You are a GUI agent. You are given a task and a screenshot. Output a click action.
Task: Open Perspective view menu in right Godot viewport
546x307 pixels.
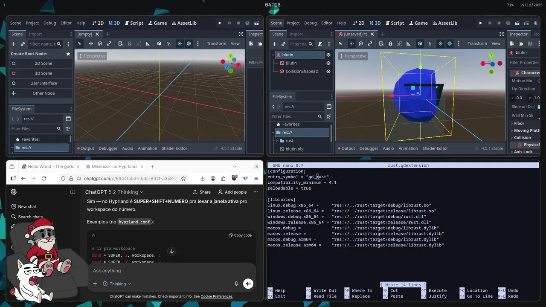[353, 56]
